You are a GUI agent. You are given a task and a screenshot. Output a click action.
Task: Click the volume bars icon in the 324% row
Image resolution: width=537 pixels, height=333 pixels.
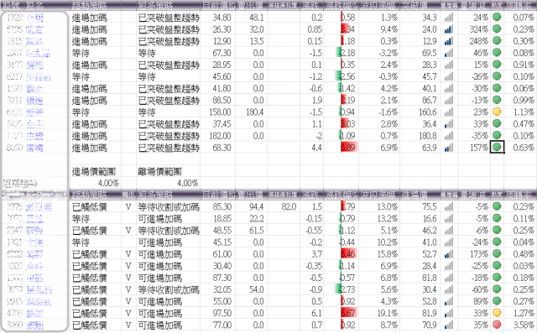click(449, 29)
